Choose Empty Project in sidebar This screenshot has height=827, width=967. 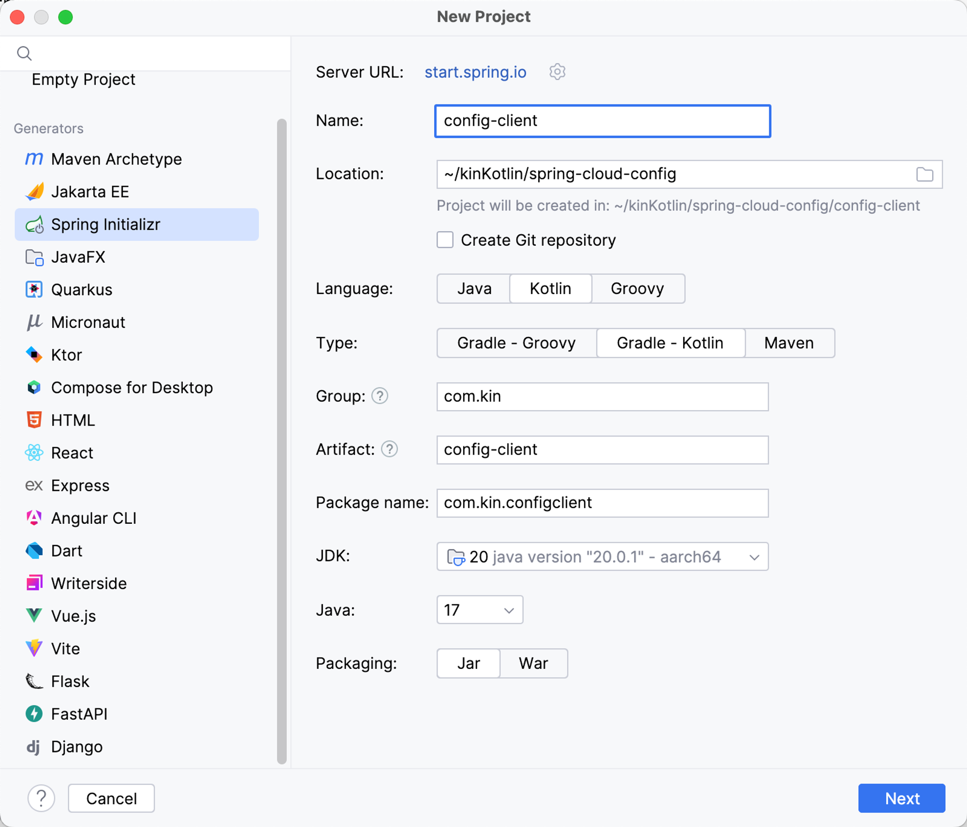pos(83,79)
